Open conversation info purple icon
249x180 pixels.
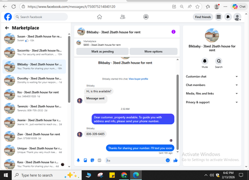[x=173, y=32]
